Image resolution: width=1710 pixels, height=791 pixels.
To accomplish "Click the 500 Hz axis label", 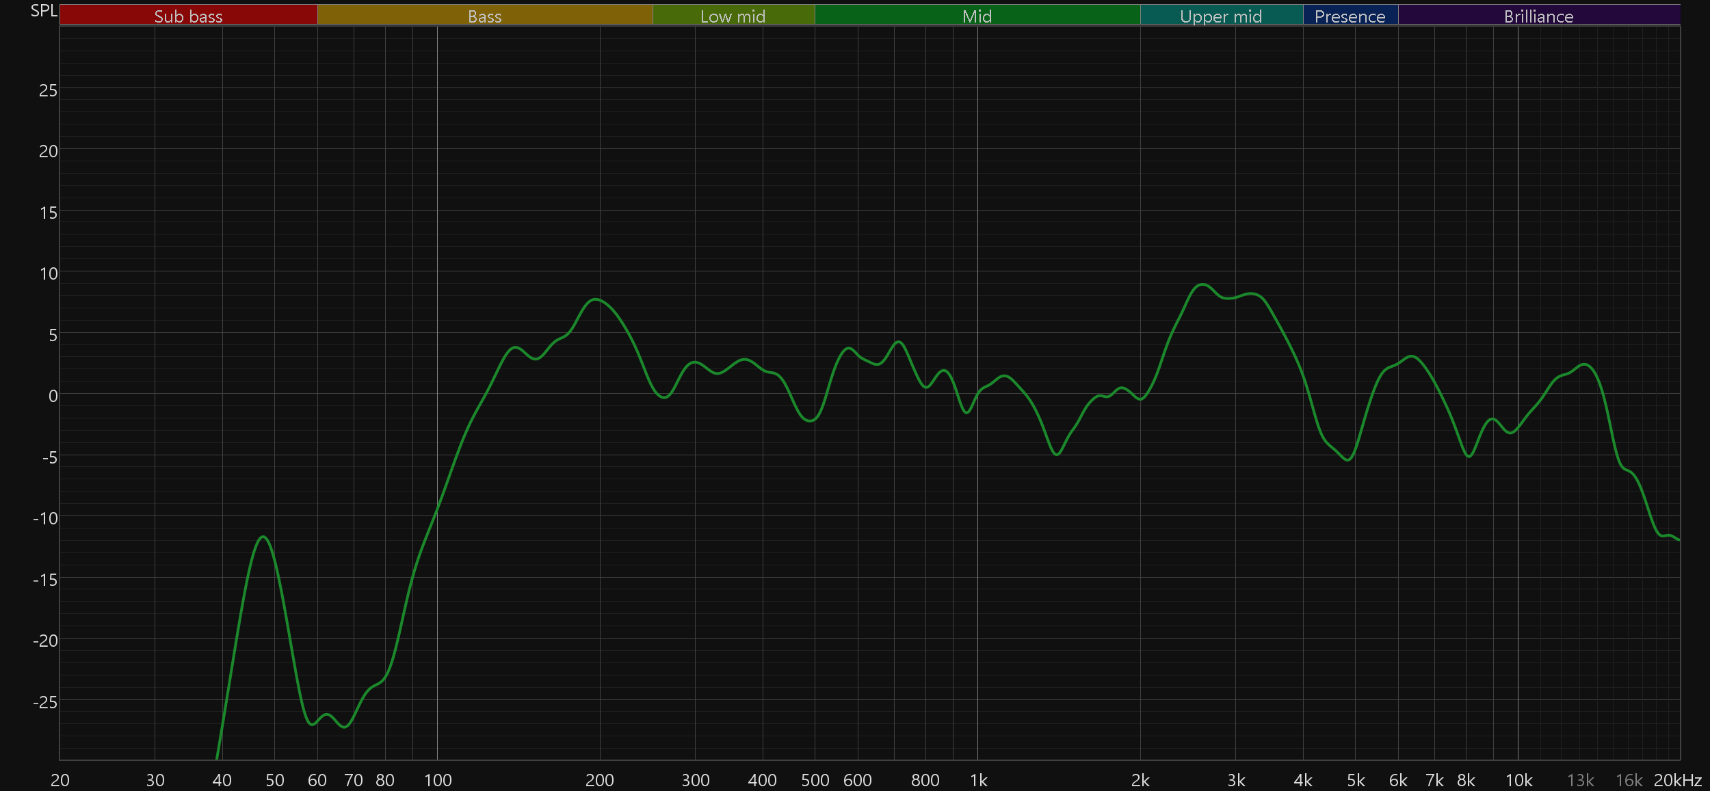I will click(x=815, y=780).
